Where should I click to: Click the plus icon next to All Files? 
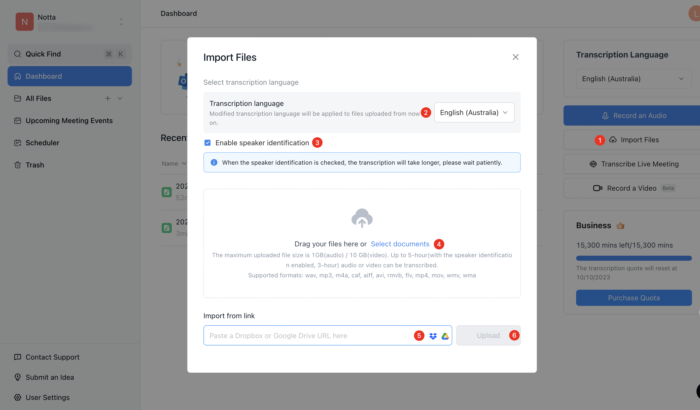(108, 98)
